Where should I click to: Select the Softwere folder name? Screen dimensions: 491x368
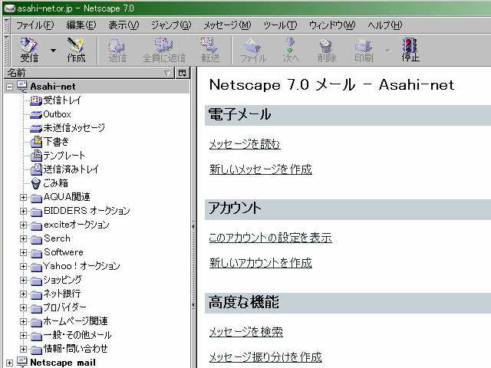tap(64, 252)
